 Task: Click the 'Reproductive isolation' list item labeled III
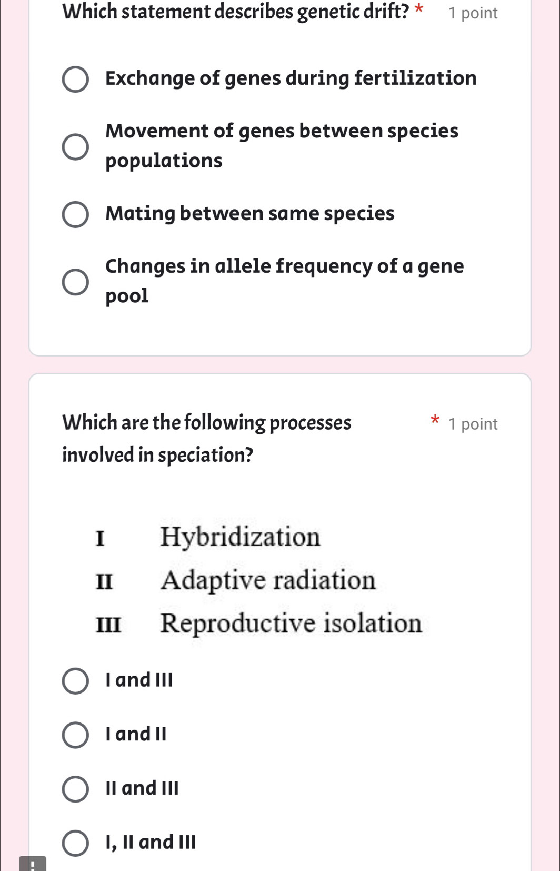click(290, 623)
